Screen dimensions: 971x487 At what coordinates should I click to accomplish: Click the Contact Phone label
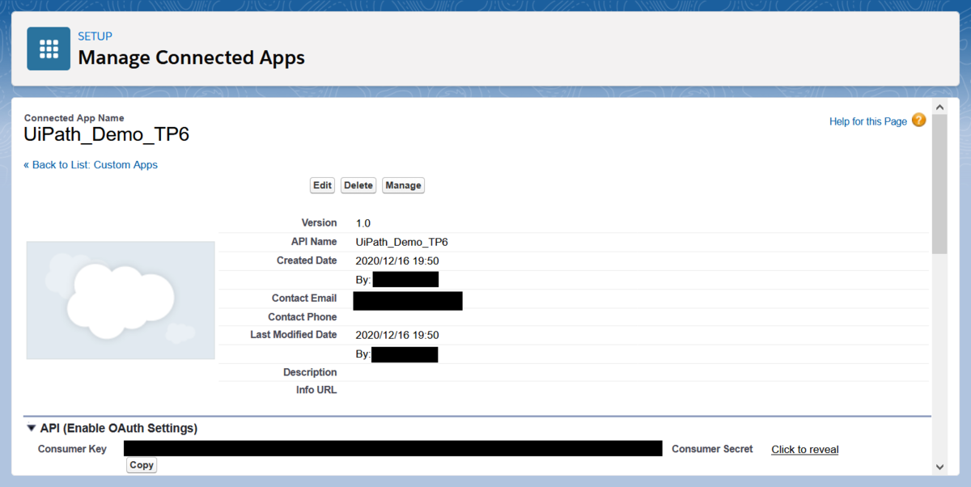point(303,317)
